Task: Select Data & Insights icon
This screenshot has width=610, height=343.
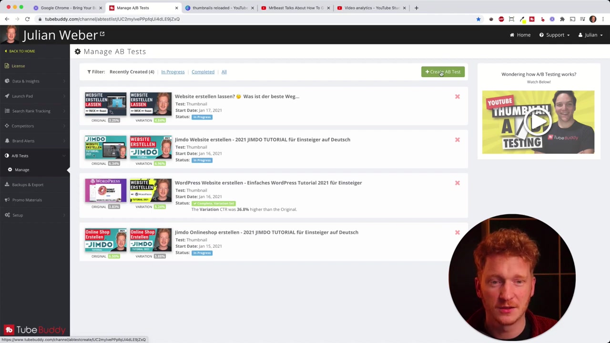Action: coord(7,81)
